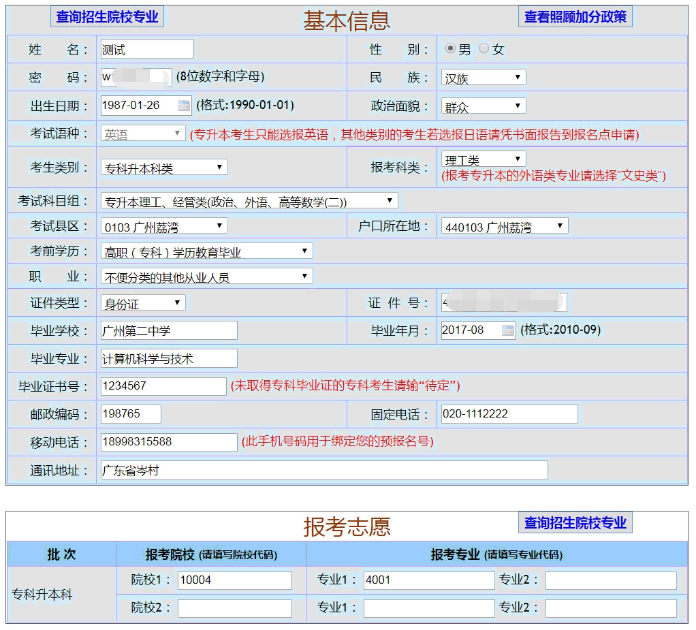Click 查询招生院校专业 button above the 姓名 row

(107, 17)
